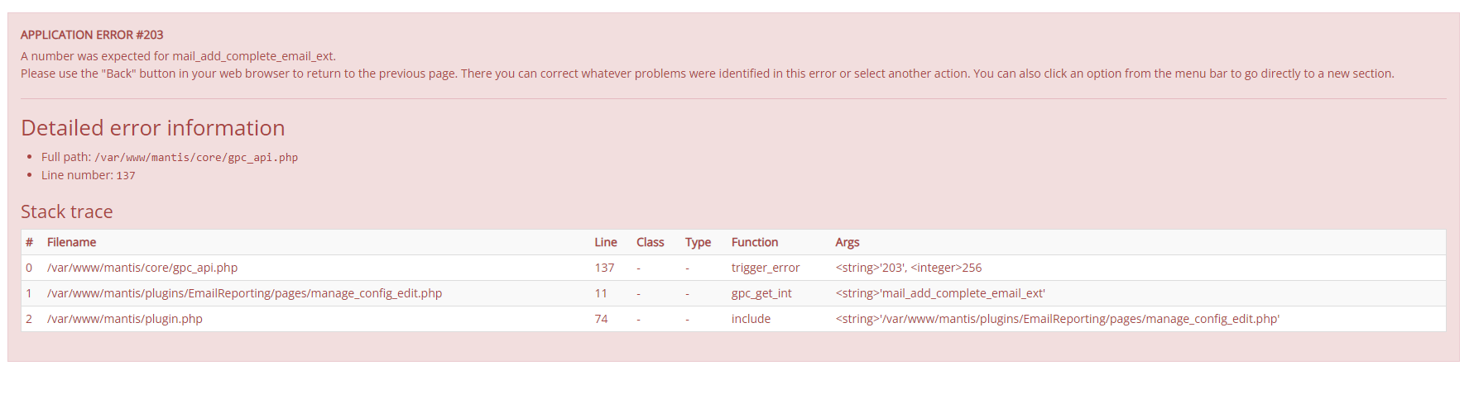Select the gpc_api.php filename in row 0

pyautogui.click(x=142, y=268)
